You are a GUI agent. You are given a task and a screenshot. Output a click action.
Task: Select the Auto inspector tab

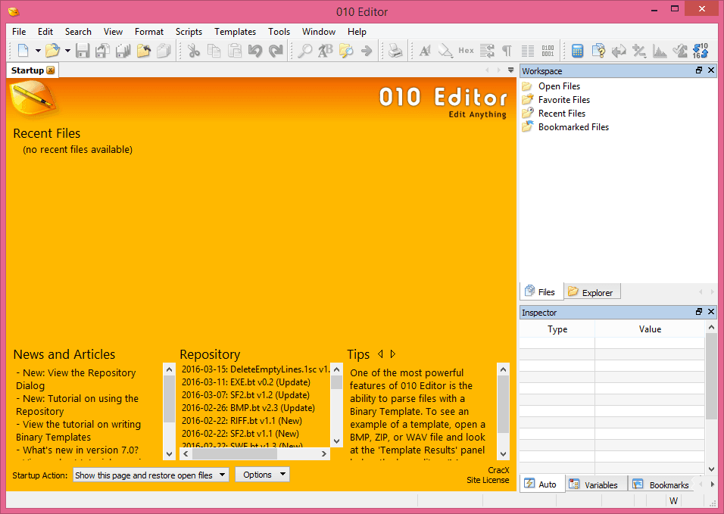(x=541, y=484)
